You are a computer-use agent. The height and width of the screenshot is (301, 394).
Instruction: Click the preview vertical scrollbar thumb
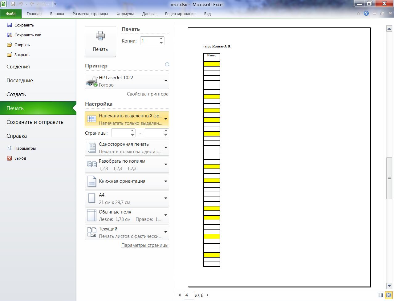coord(389,178)
